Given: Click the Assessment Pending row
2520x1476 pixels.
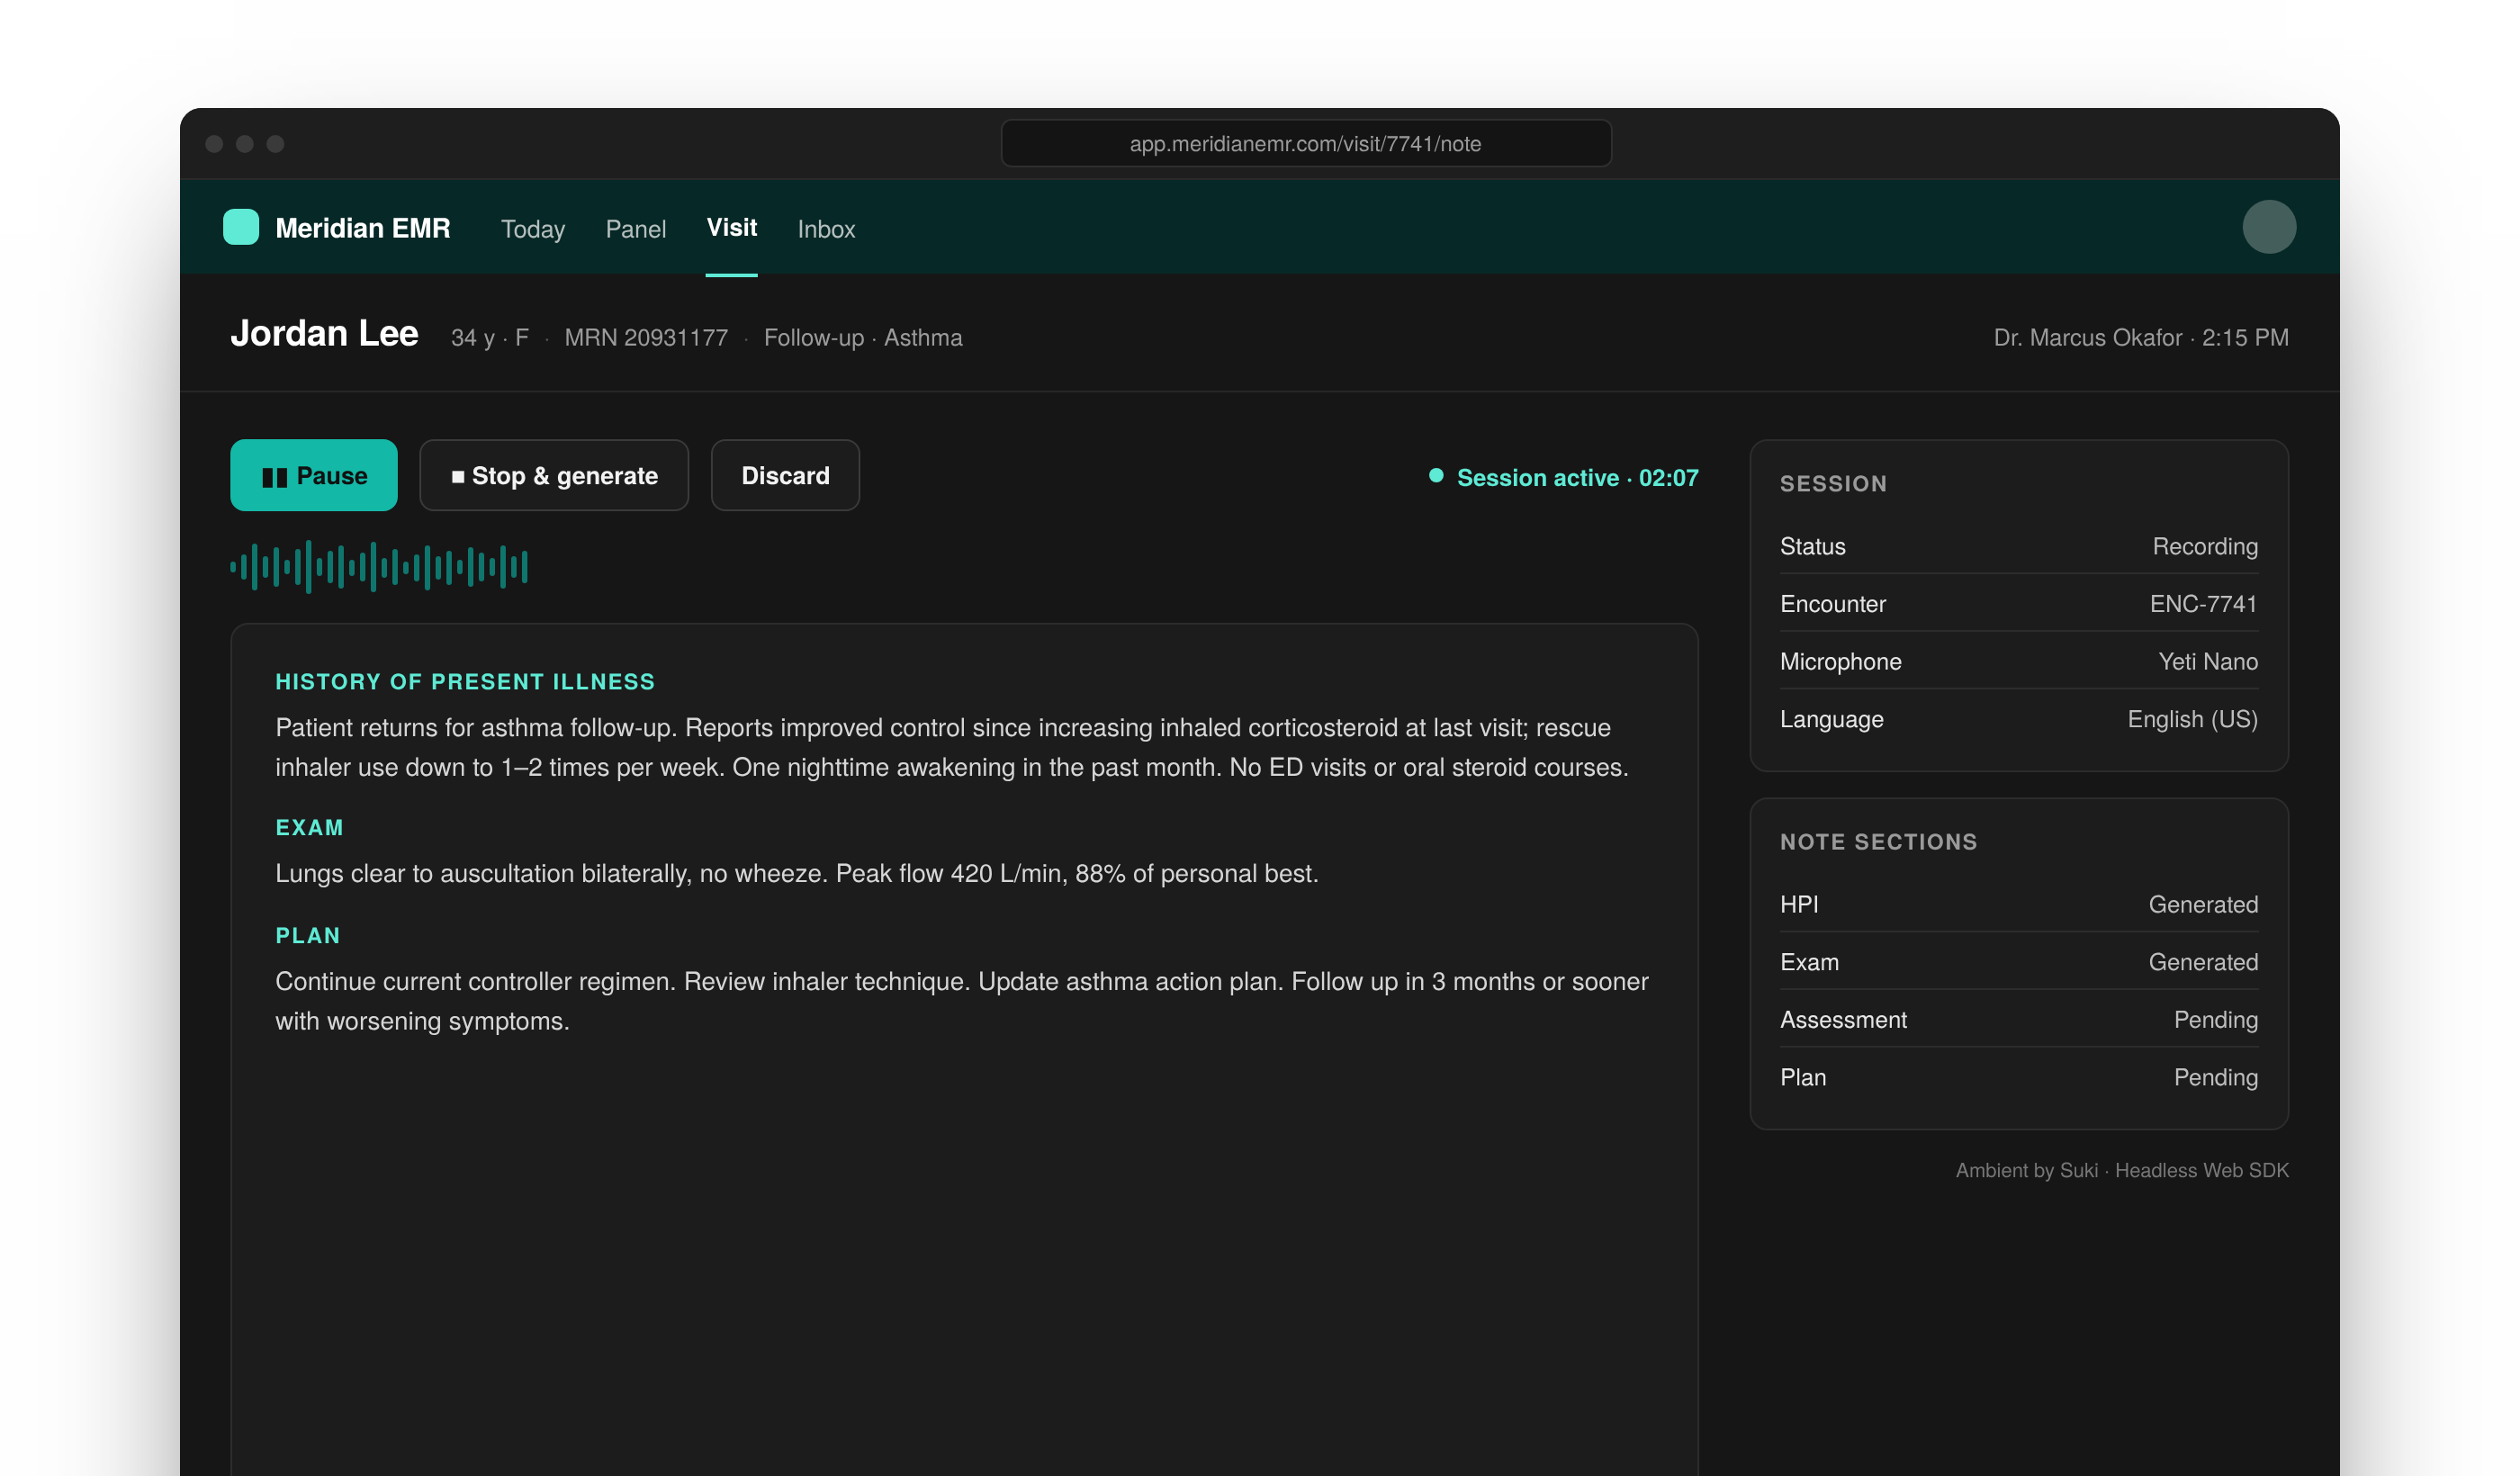Looking at the screenshot, I should [x=2019, y=1020].
